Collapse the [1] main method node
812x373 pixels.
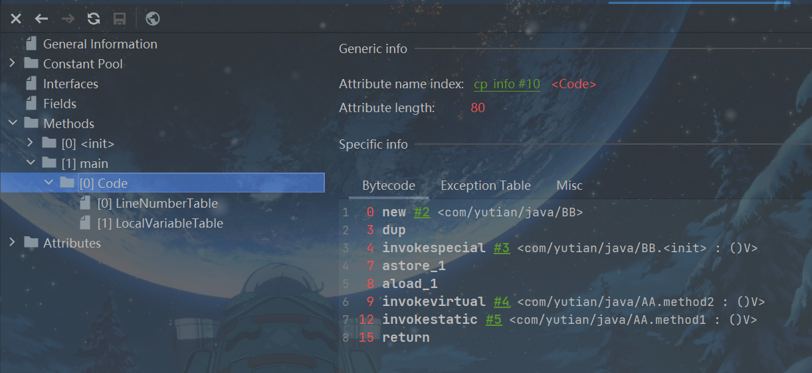click(x=30, y=163)
